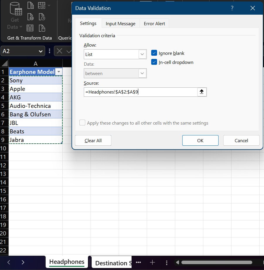The image size is (264, 270).
Task: Select column A header
Action: (x=35, y=64)
